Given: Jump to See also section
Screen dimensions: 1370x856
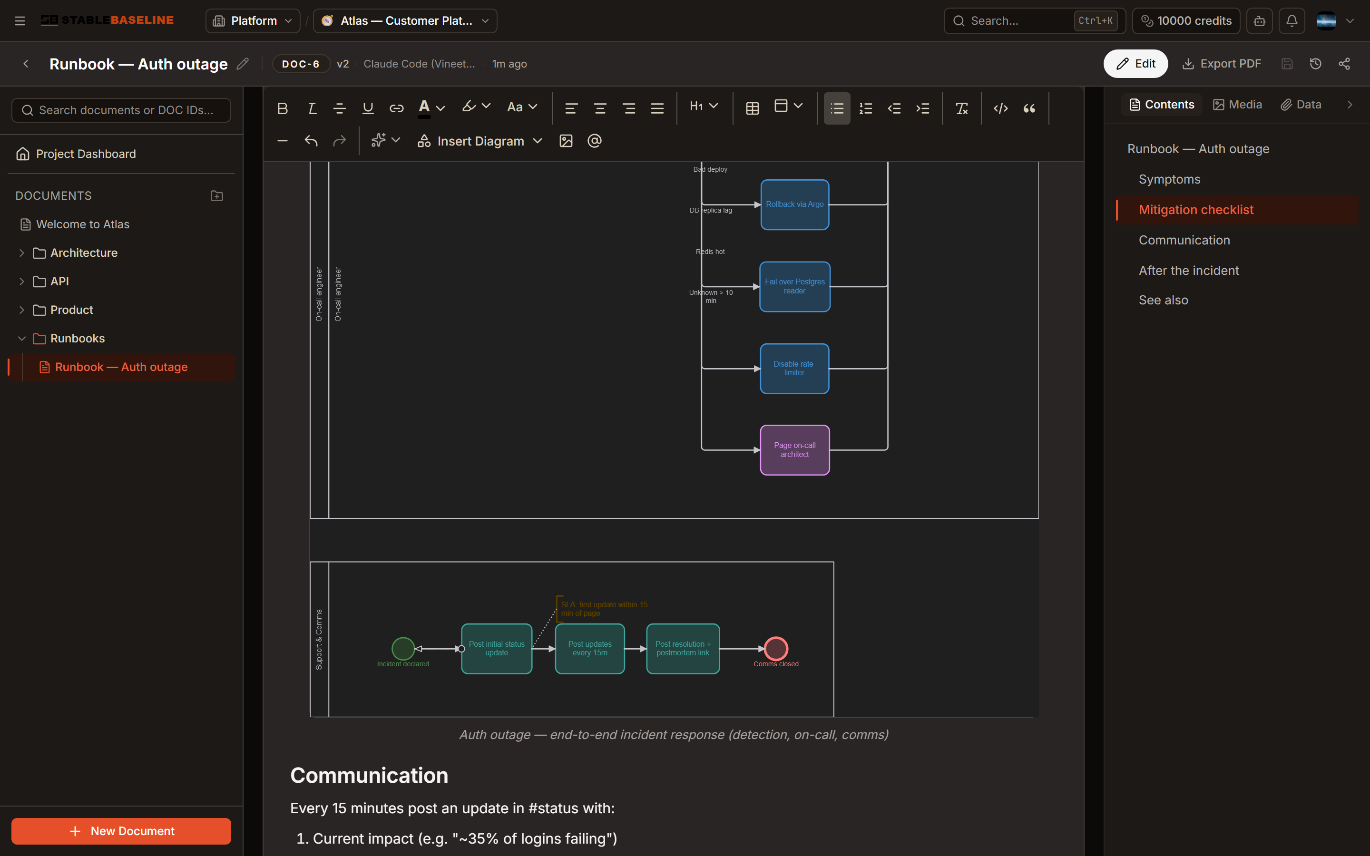Looking at the screenshot, I should [x=1163, y=300].
